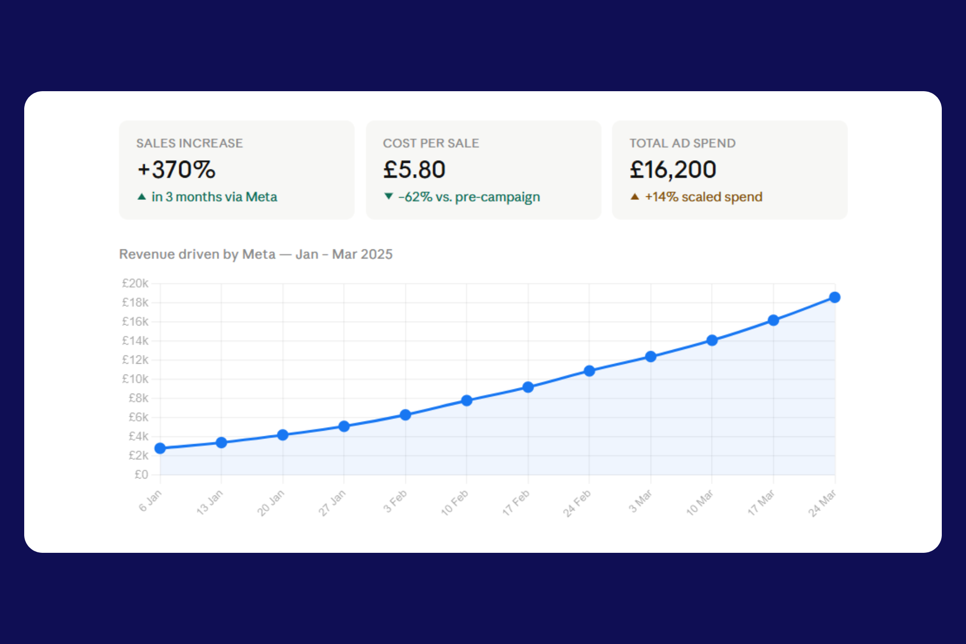
Task: Click the "+14% scaled spend" label
Action: 704,197
